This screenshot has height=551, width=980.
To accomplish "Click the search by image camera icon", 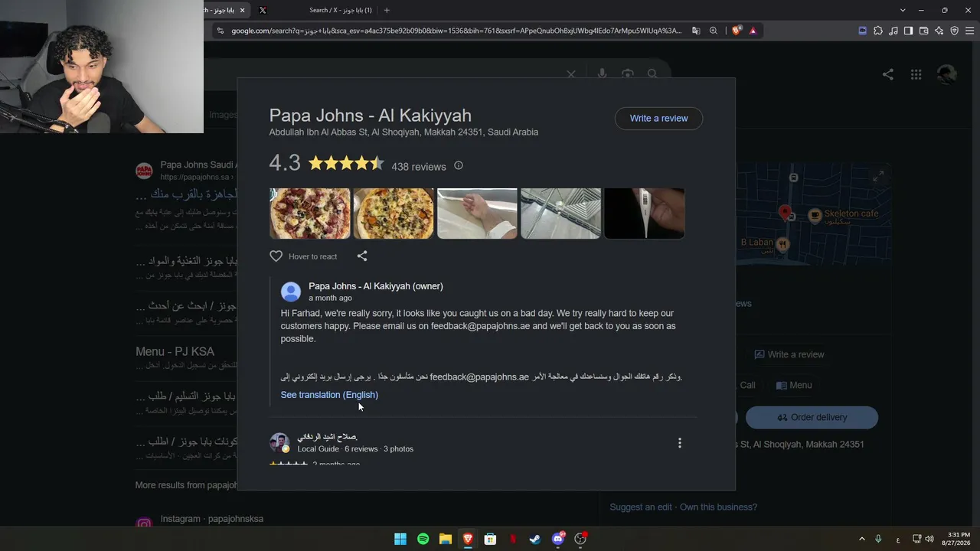I will tap(628, 74).
